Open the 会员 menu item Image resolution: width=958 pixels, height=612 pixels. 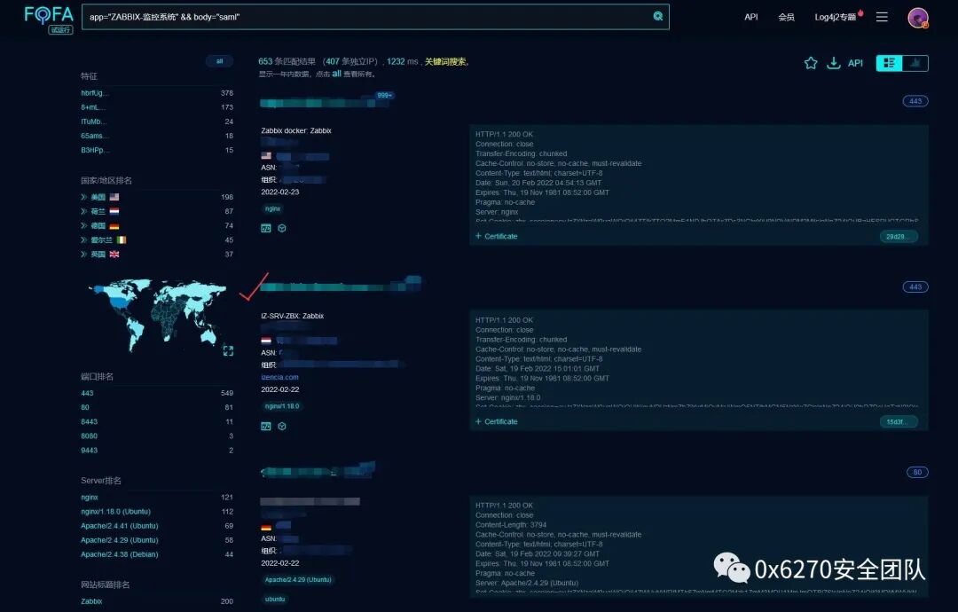tap(786, 17)
